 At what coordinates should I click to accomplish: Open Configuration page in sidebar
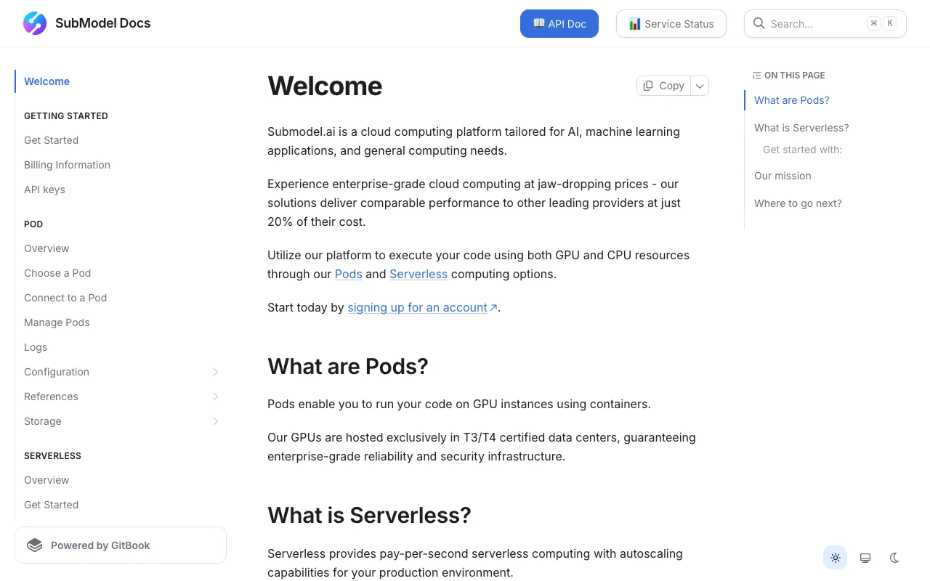tap(57, 372)
